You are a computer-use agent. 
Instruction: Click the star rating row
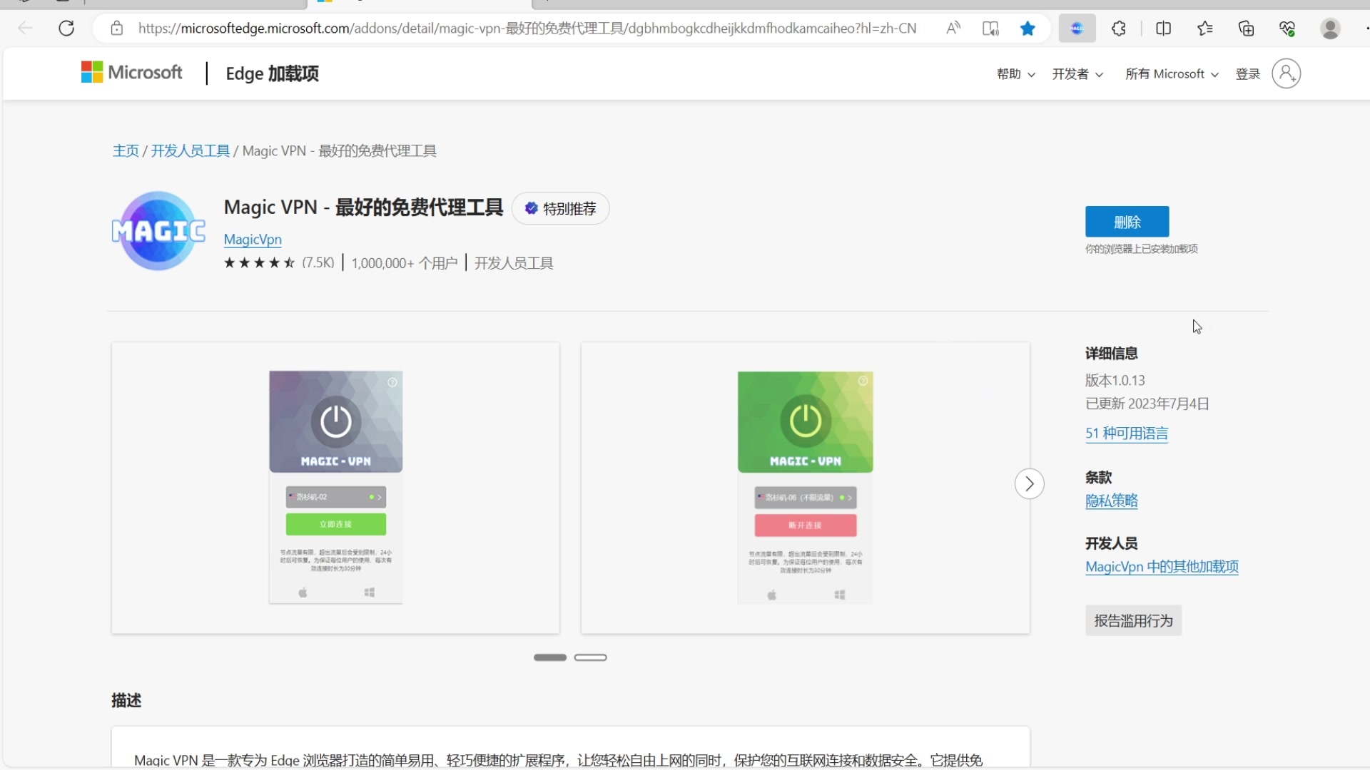tap(259, 263)
